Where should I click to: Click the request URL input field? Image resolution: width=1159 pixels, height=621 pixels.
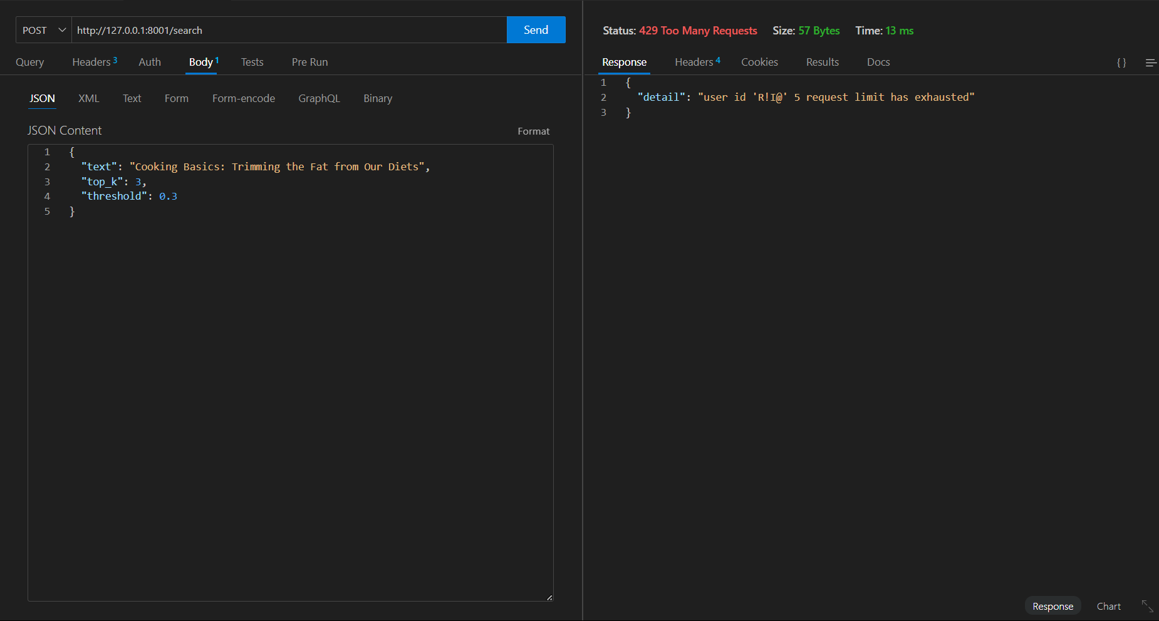pos(288,30)
